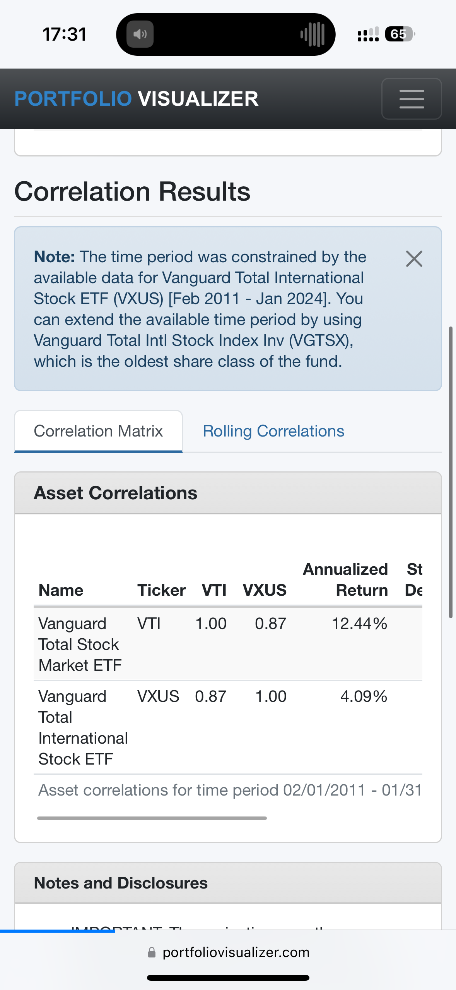456x990 pixels.
Task: Click the VTI column header
Action: pos(214,590)
